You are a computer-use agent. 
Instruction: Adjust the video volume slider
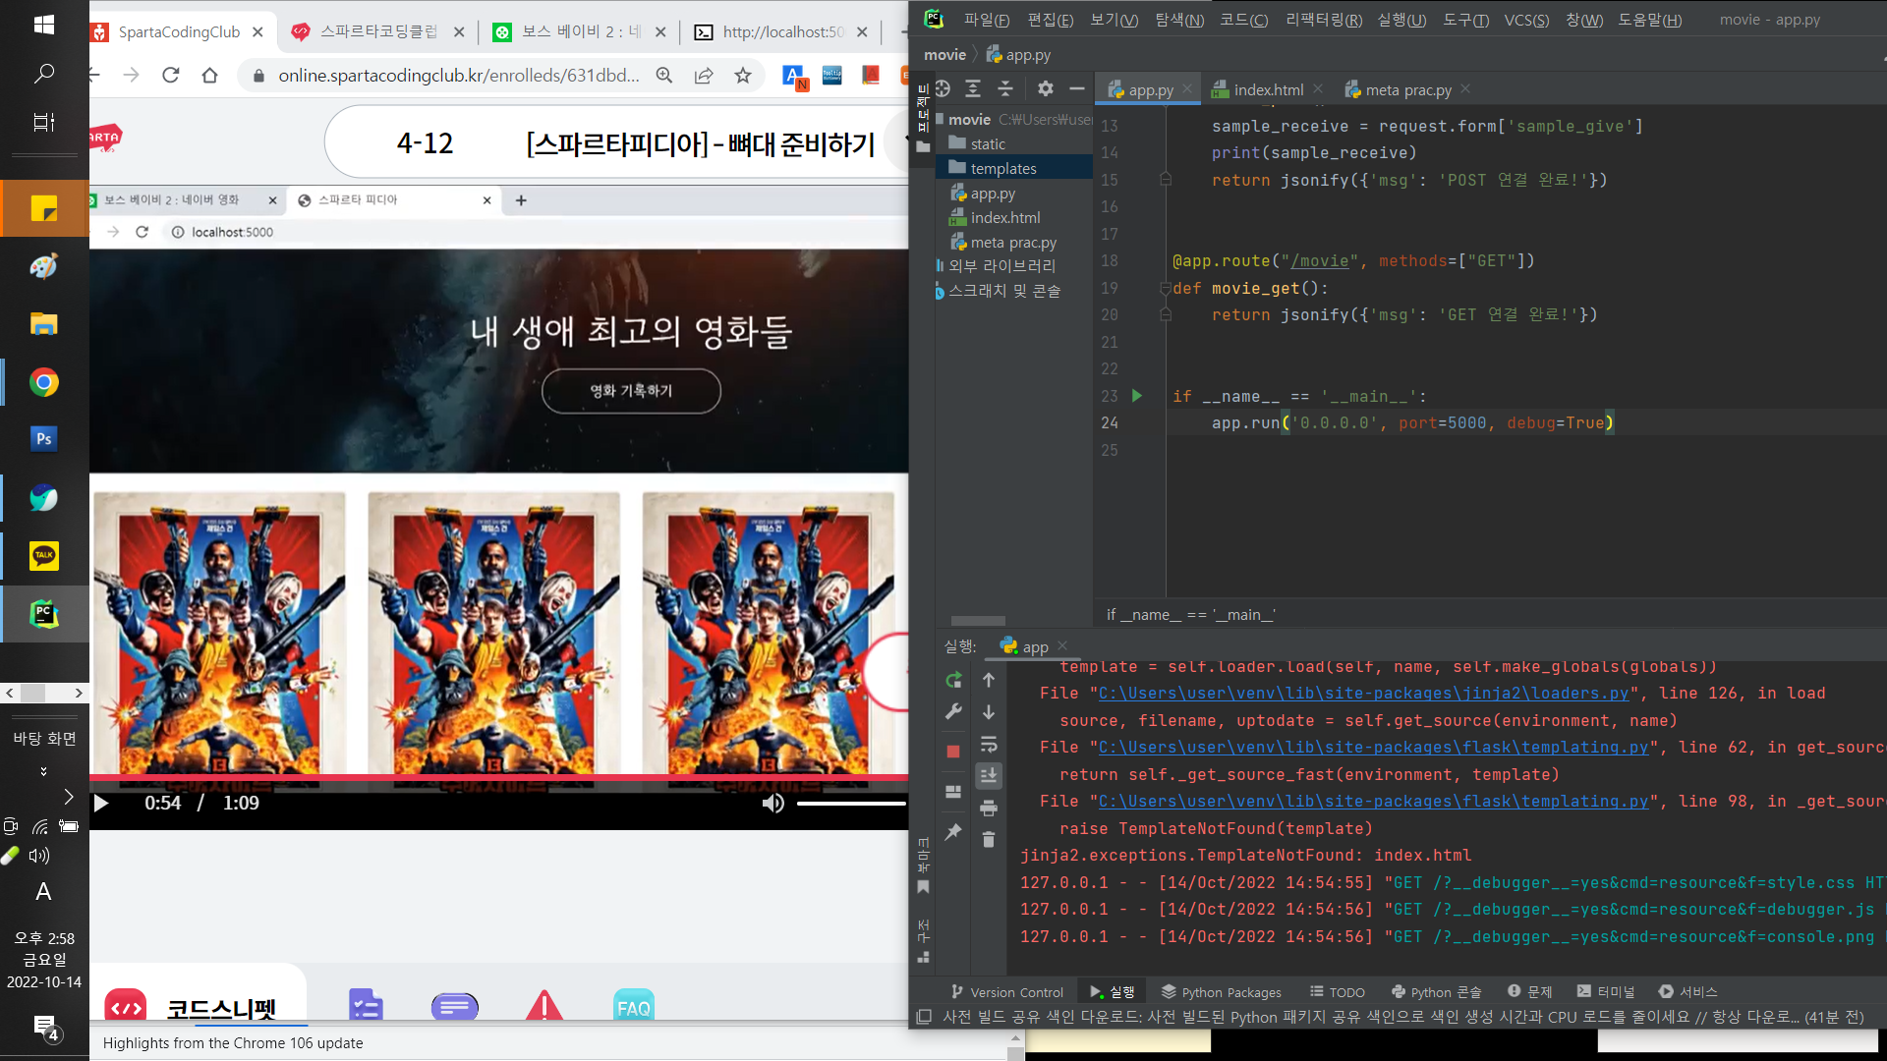tap(851, 804)
